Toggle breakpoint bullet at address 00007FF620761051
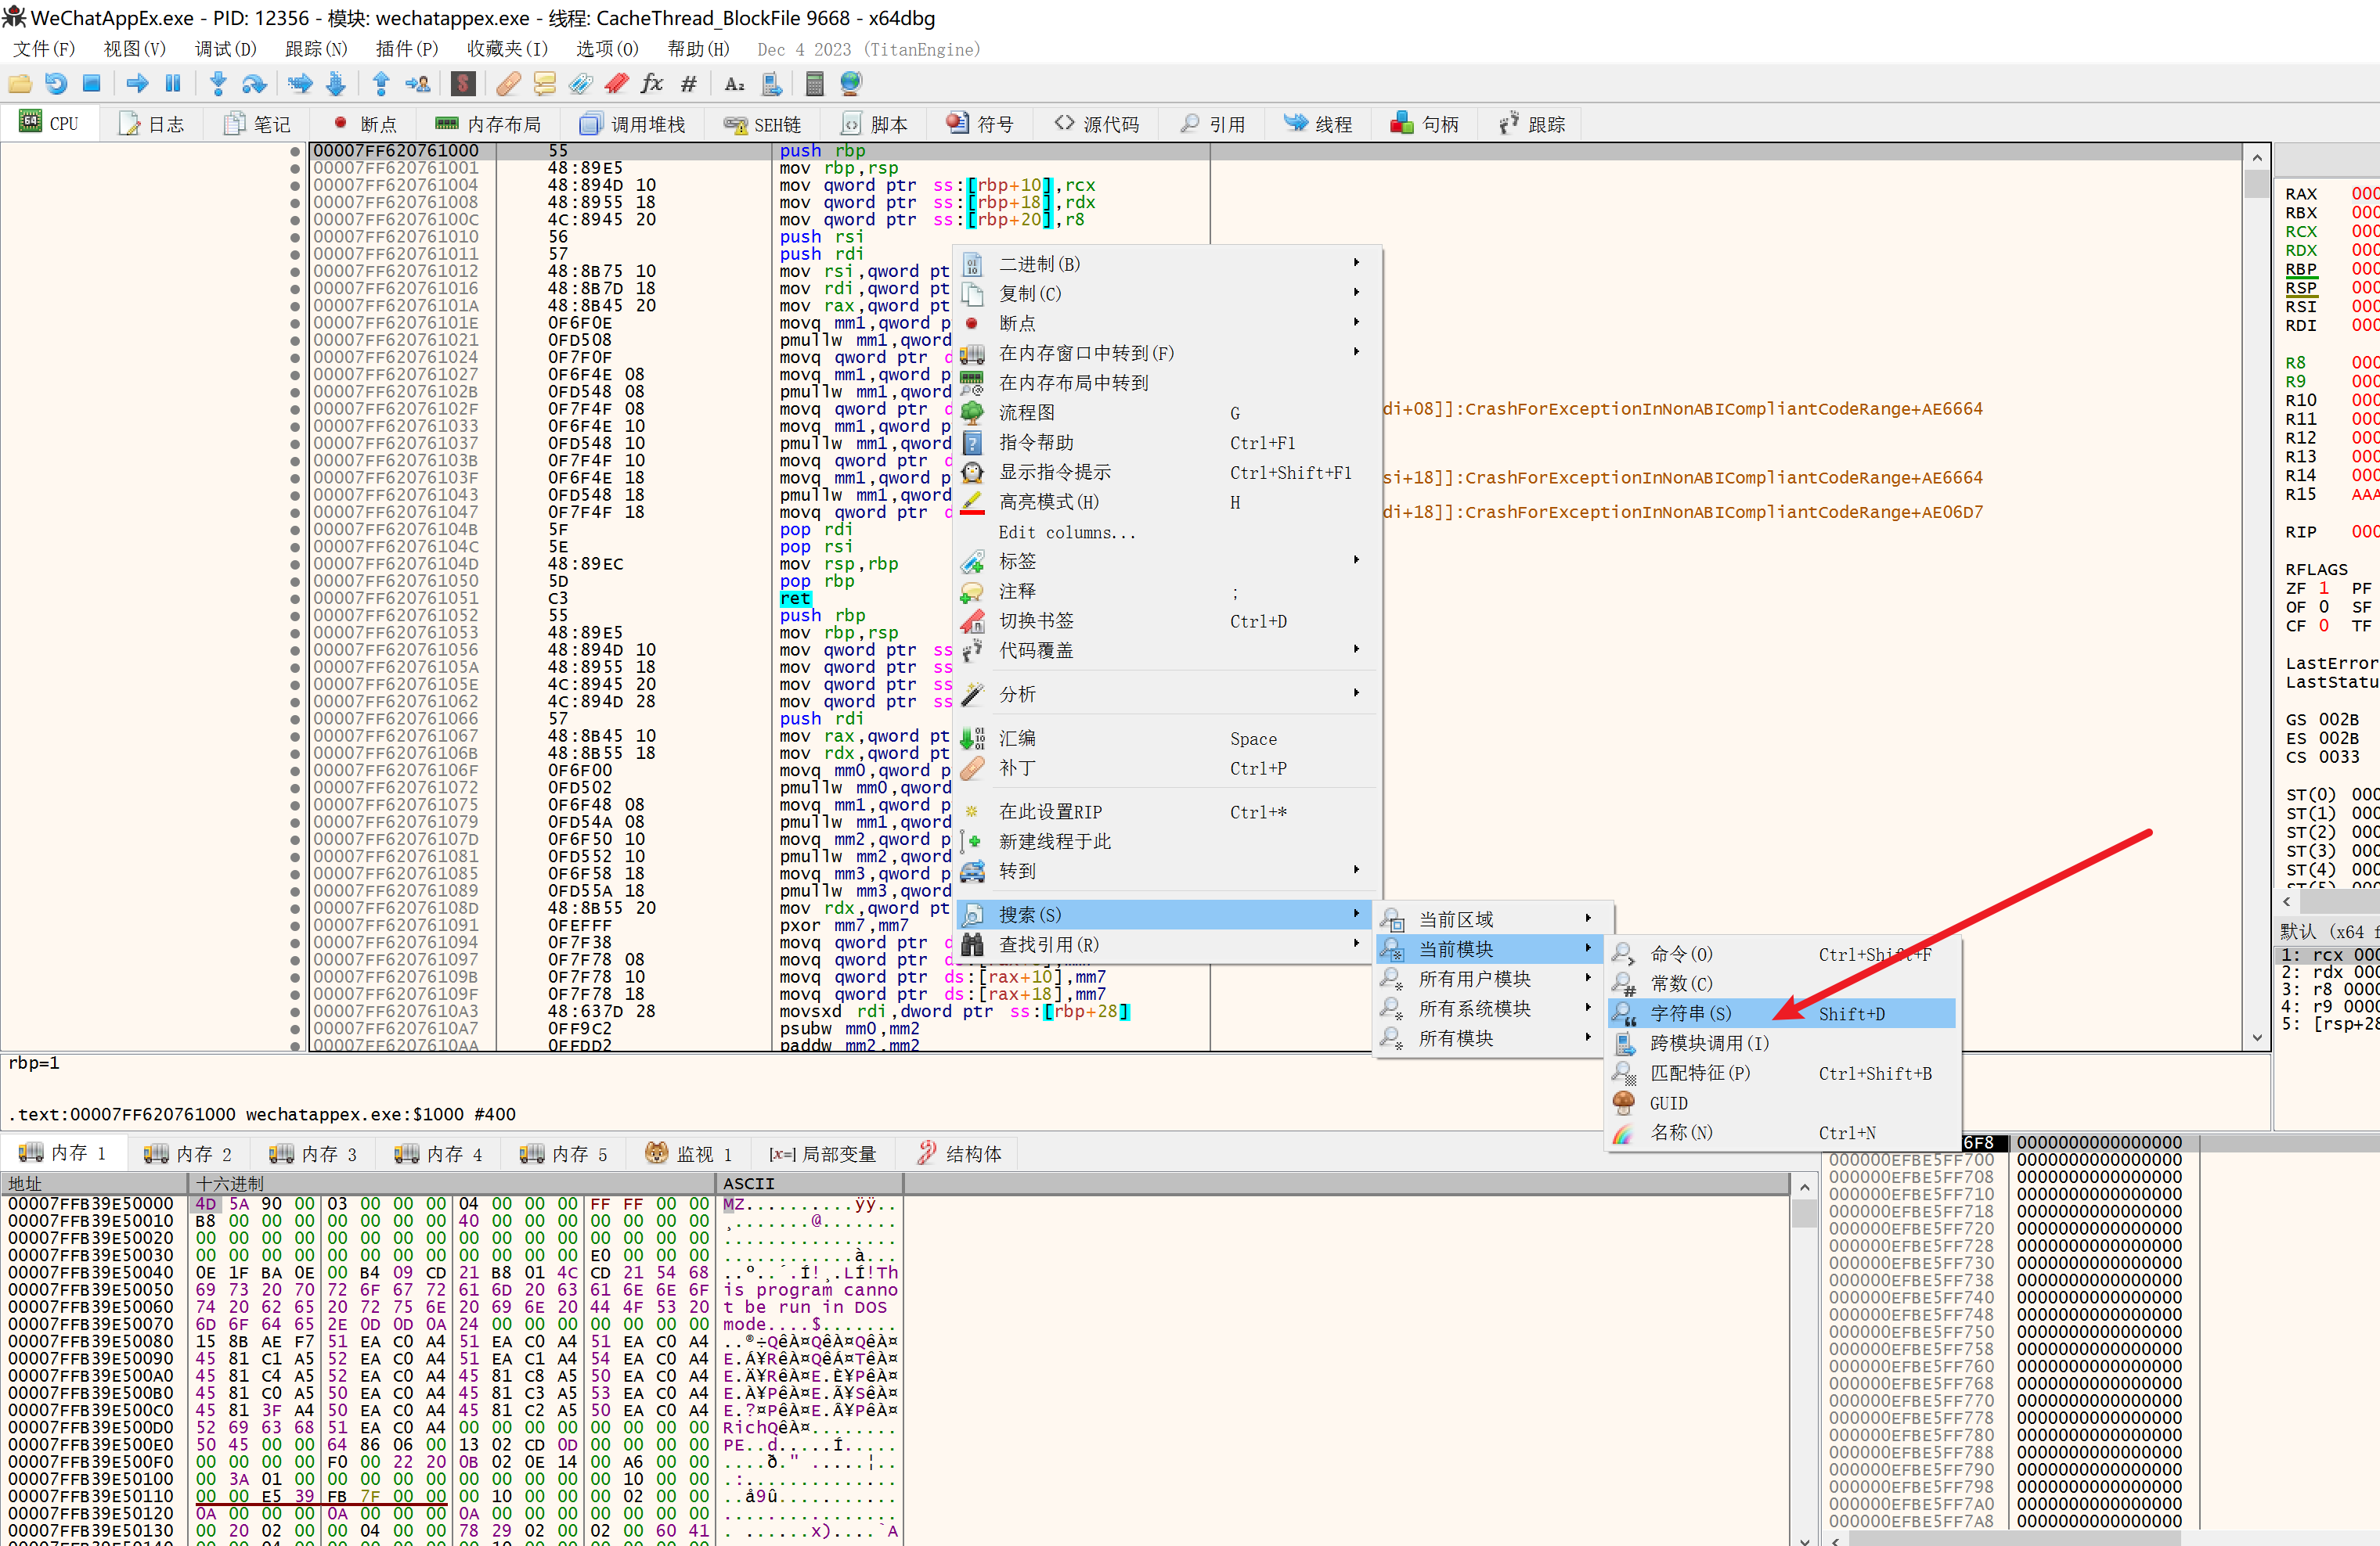The width and height of the screenshot is (2380, 1546). 295,599
